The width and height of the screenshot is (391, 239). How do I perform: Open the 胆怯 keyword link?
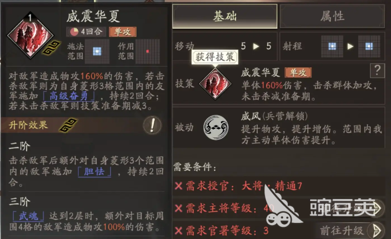pos(94,172)
